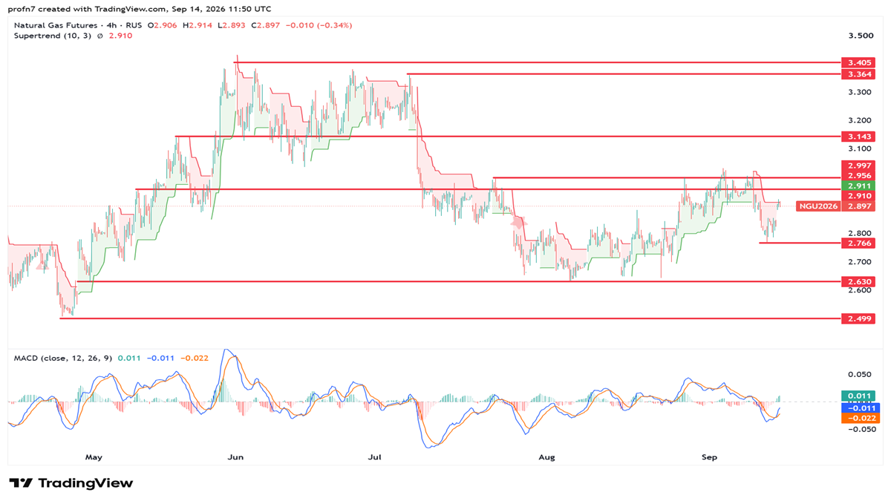Image resolution: width=891 pixels, height=501 pixels.
Task: Click the 3.143 horizontal line label
Action: [858, 137]
